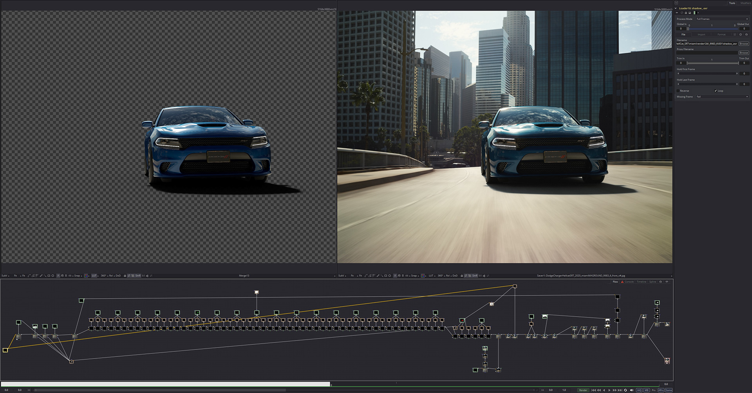Select the Import tab in Loader panel
The height and width of the screenshot is (393, 752).
pyautogui.click(x=701, y=34)
